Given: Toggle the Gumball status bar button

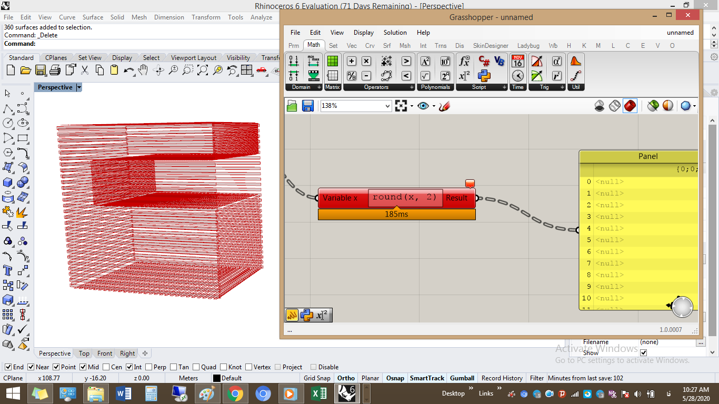Looking at the screenshot, I should click(x=462, y=378).
